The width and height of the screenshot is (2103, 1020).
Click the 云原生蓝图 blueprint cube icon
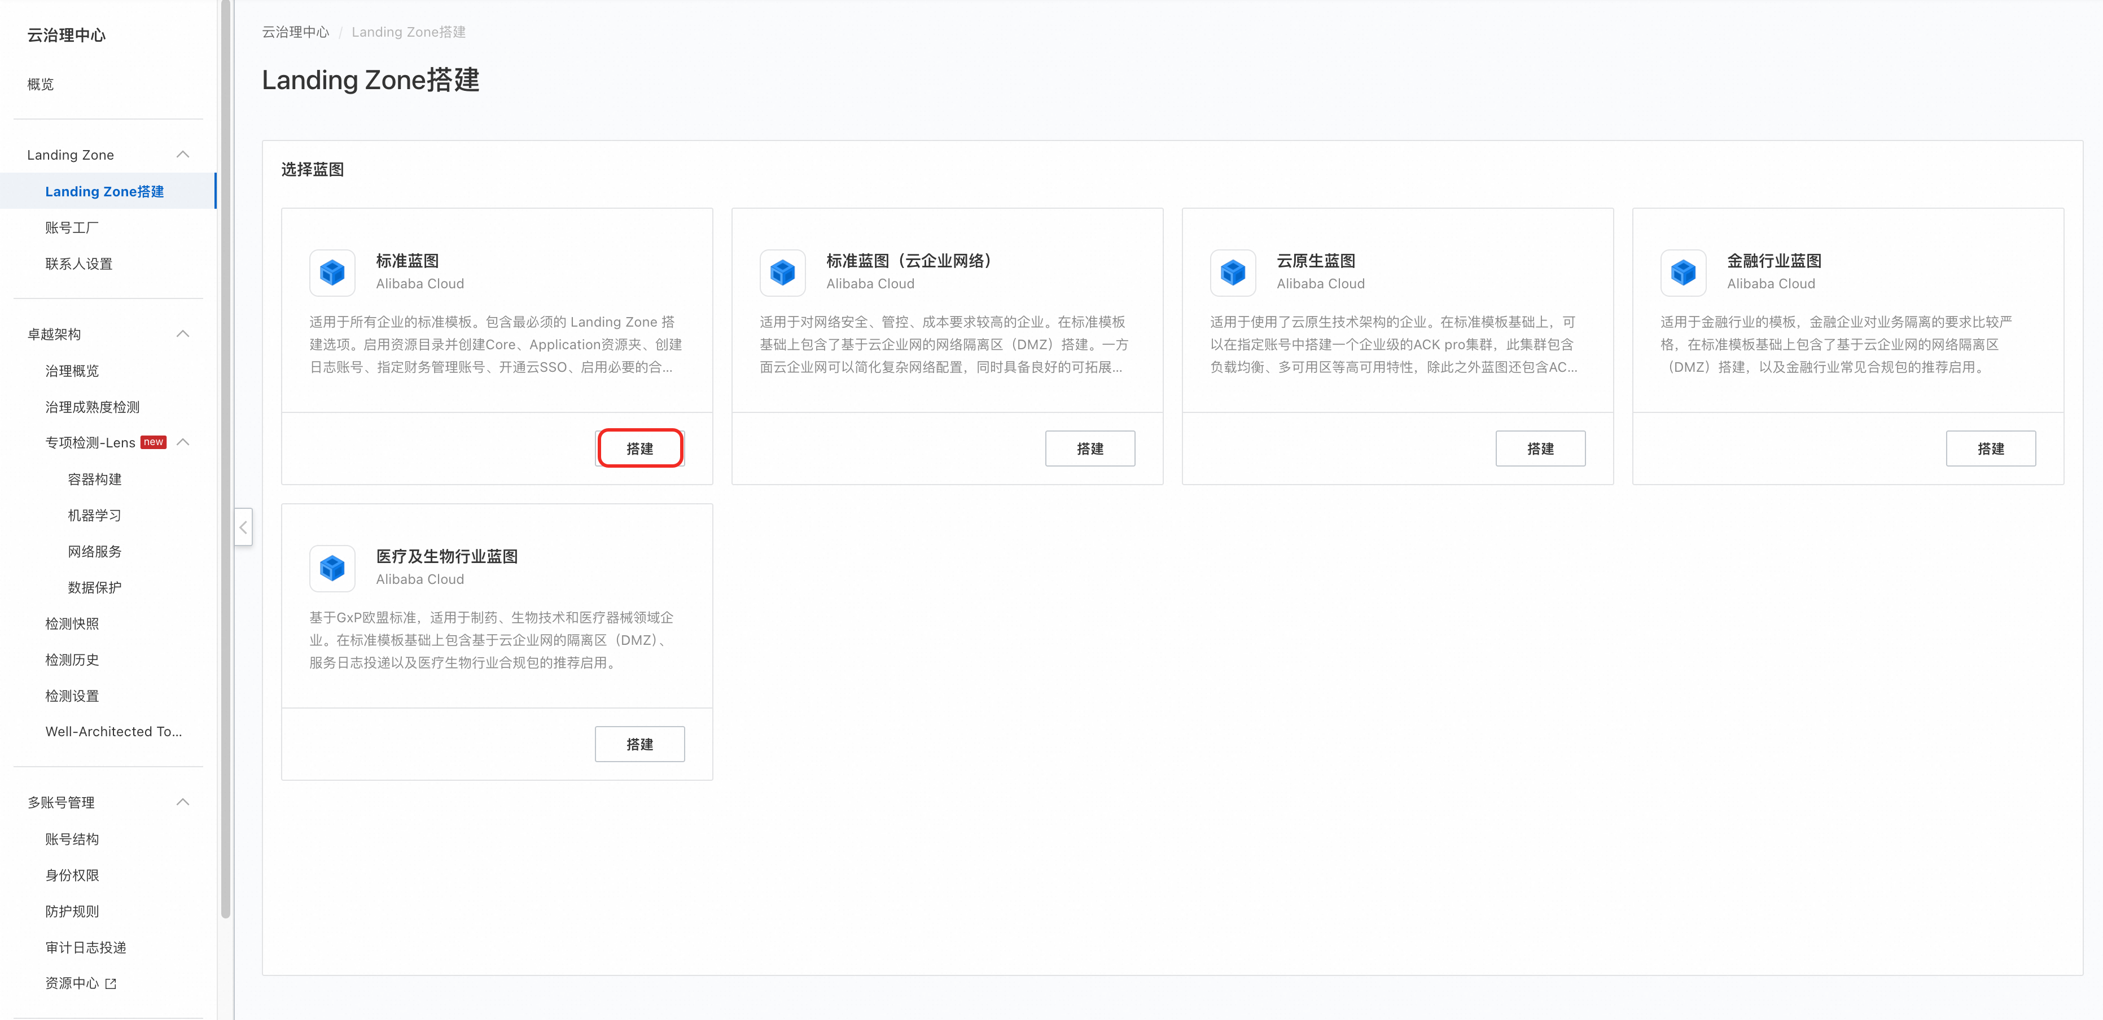[1233, 272]
